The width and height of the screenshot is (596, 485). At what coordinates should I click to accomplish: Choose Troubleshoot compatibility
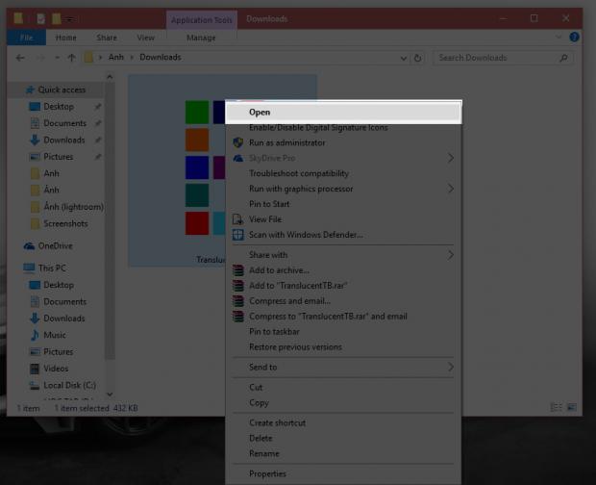[343, 173]
